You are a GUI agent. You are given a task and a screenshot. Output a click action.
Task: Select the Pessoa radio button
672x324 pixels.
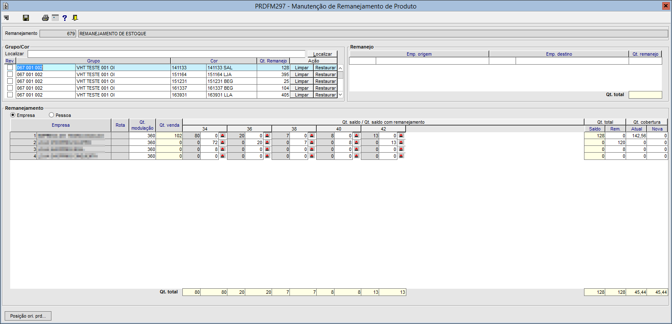click(51, 115)
